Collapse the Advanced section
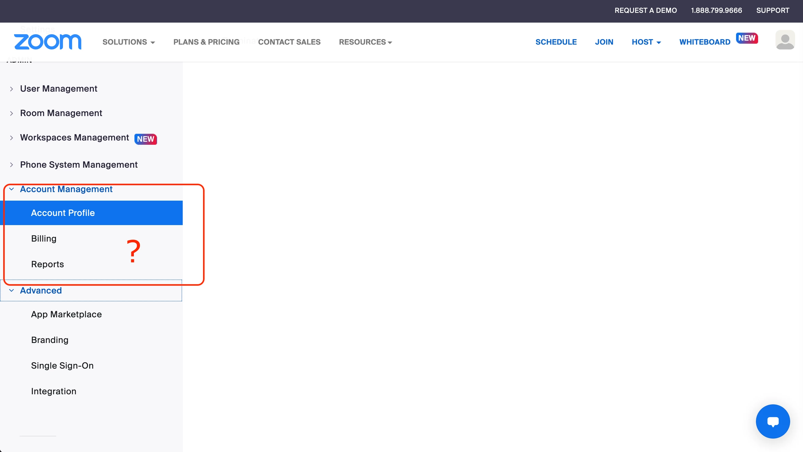The height and width of the screenshot is (452, 803). point(41,290)
